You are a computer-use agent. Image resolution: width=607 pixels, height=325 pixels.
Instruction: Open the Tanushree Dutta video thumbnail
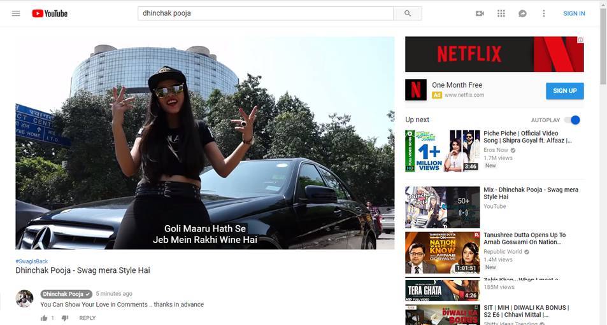click(x=443, y=252)
